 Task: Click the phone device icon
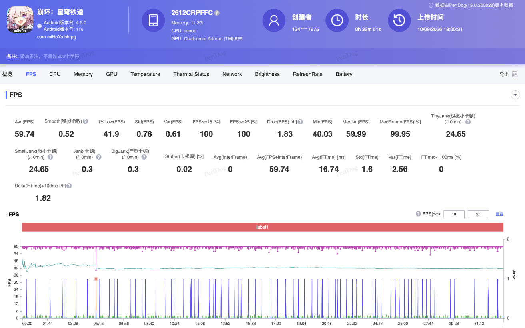tap(153, 20)
